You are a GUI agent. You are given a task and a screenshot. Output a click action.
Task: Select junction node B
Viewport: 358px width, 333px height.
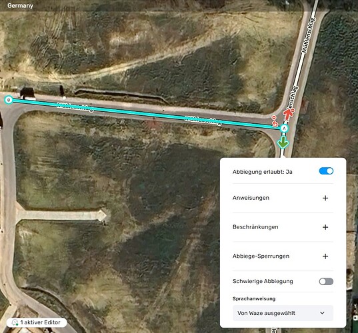coord(9,100)
